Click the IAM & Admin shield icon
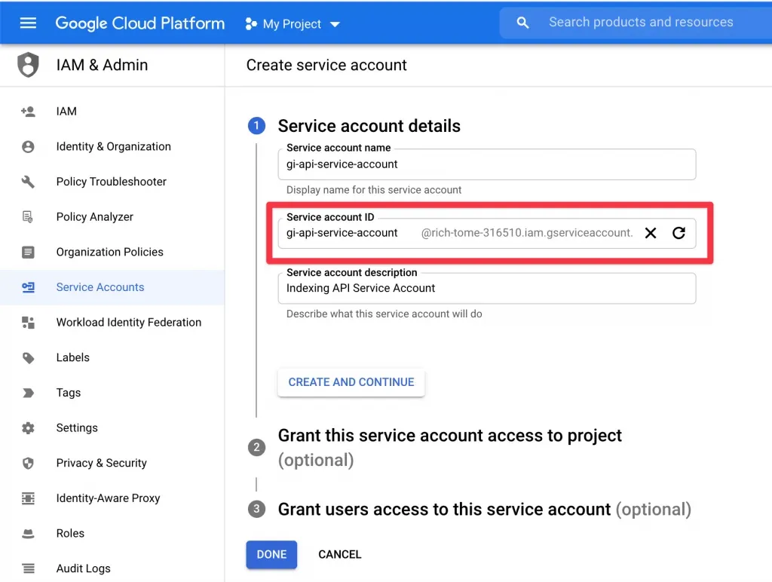772x582 pixels. 28,65
